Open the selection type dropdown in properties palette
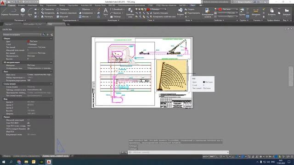 click(22, 35)
